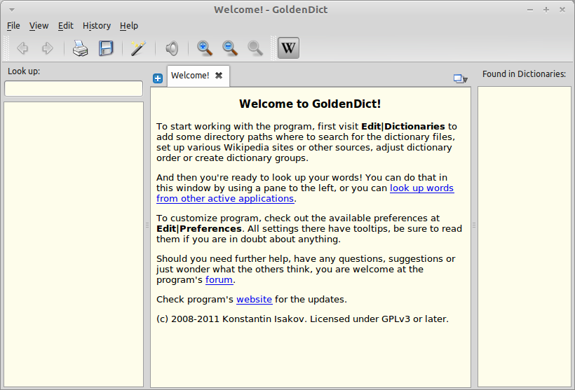Open the tab list dropdown
The width and height of the screenshot is (575, 390).
tap(460, 78)
